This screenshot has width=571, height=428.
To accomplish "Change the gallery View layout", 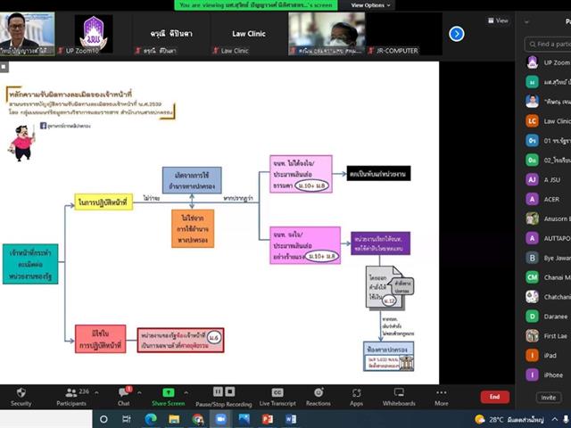I will pyautogui.click(x=498, y=21).
